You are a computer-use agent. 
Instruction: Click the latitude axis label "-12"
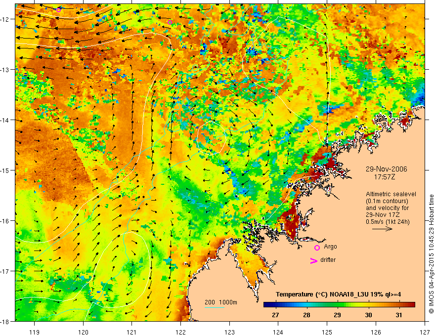[4, 19]
